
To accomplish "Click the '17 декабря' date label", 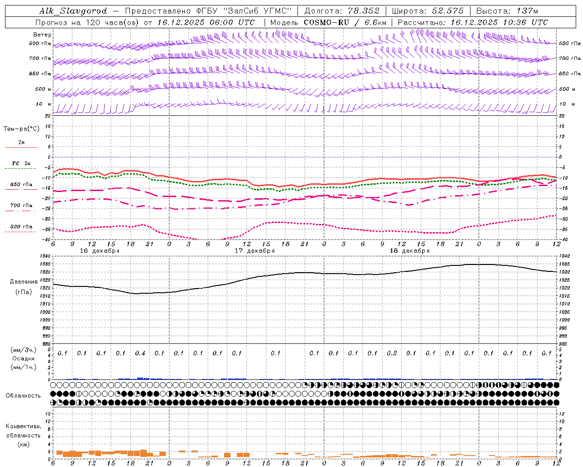I will click(255, 251).
